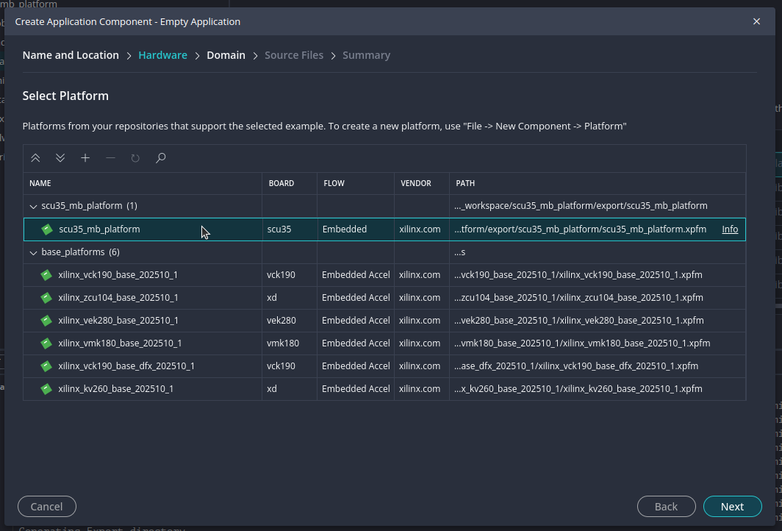This screenshot has height=531, width=782.
Task: Switch to the Hardware step
Action: pos(162,55)
